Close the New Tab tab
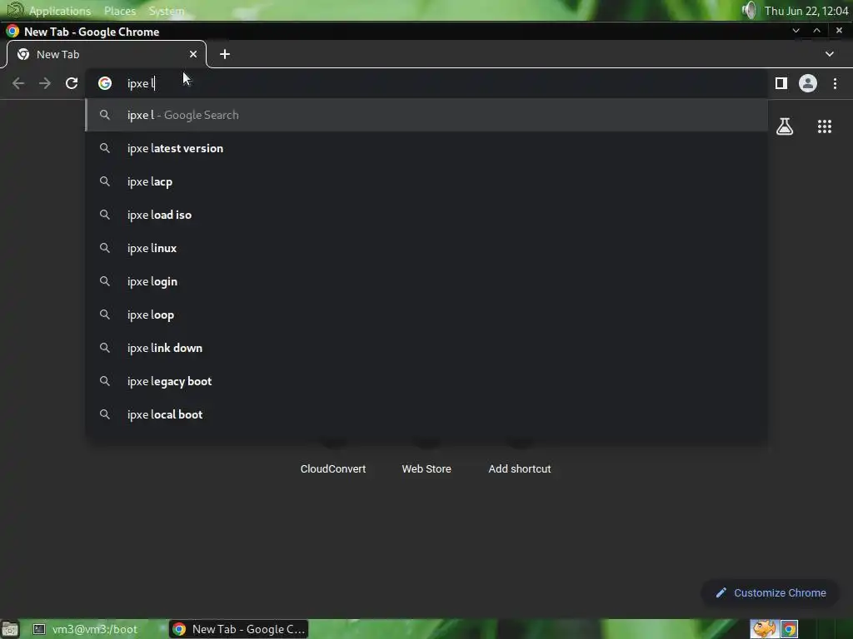Viewport: 853px width, 639px height. tap(193, 54)
